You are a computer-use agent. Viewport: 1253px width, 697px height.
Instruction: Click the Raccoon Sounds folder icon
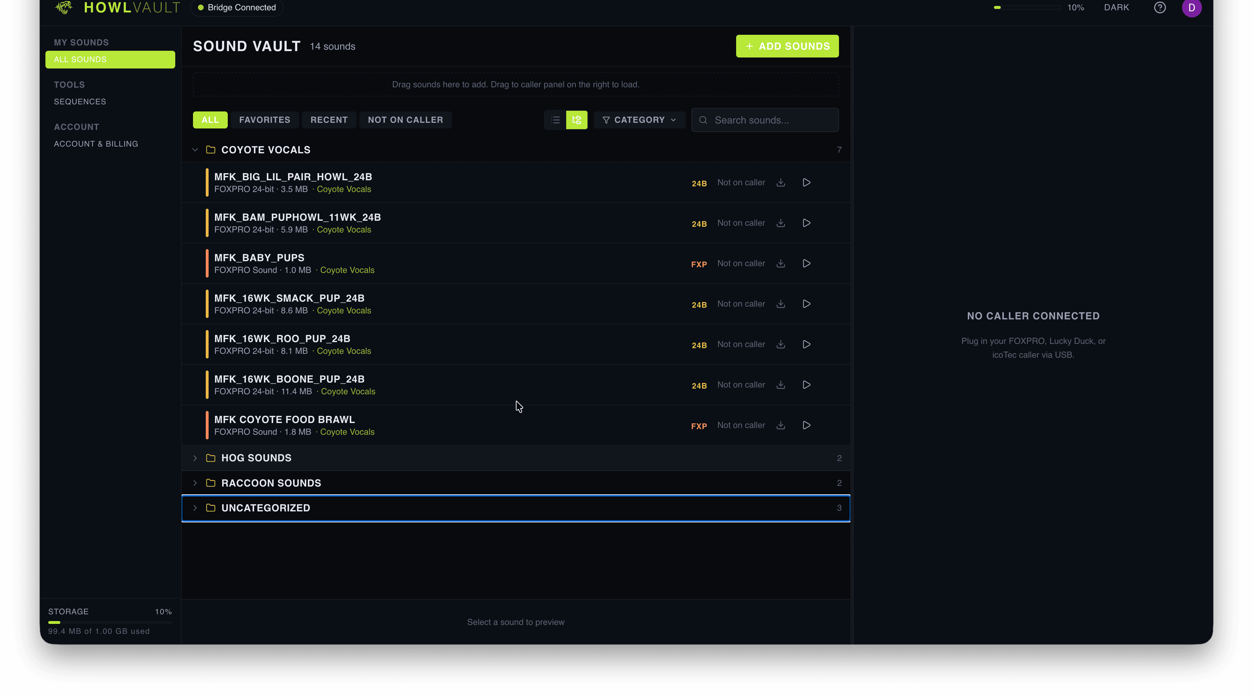[211, 482]
